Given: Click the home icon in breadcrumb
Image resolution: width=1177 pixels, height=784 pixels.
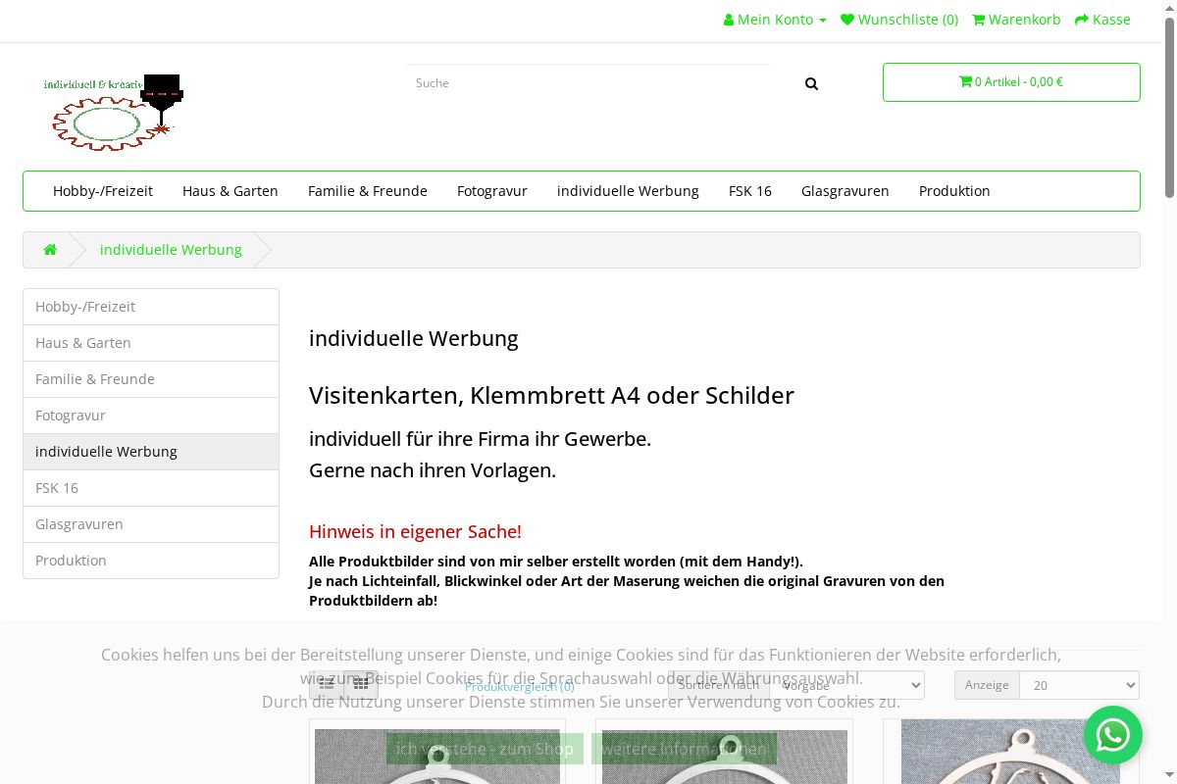Looking at the screenshot, I should (50, 250).
